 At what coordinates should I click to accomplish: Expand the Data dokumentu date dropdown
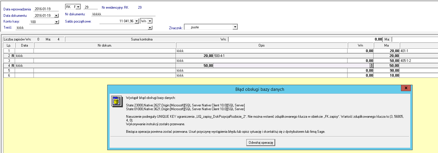pyautogui.click(x=56, y=16)
